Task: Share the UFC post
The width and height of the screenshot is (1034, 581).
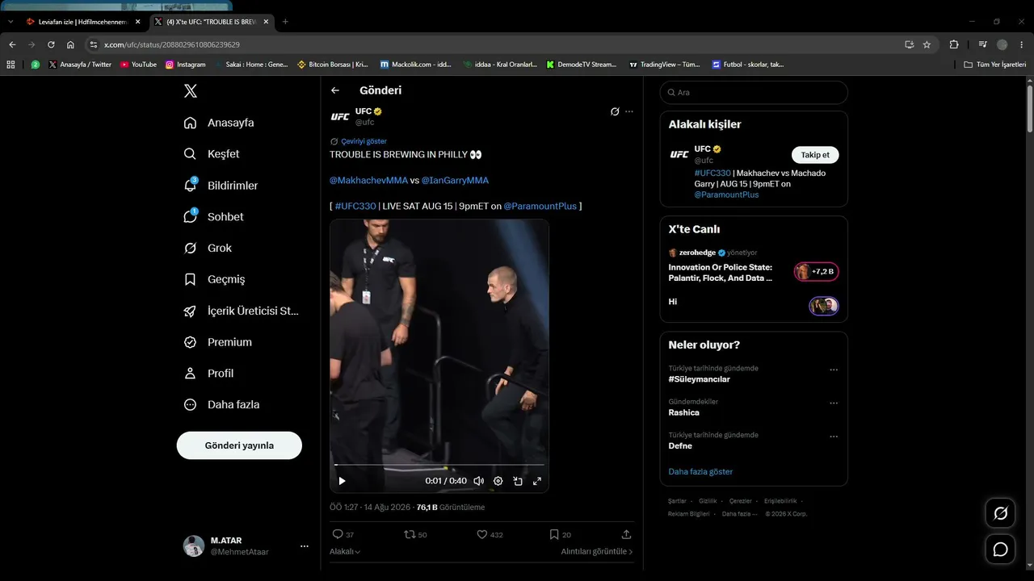Action: click(626, 534)
